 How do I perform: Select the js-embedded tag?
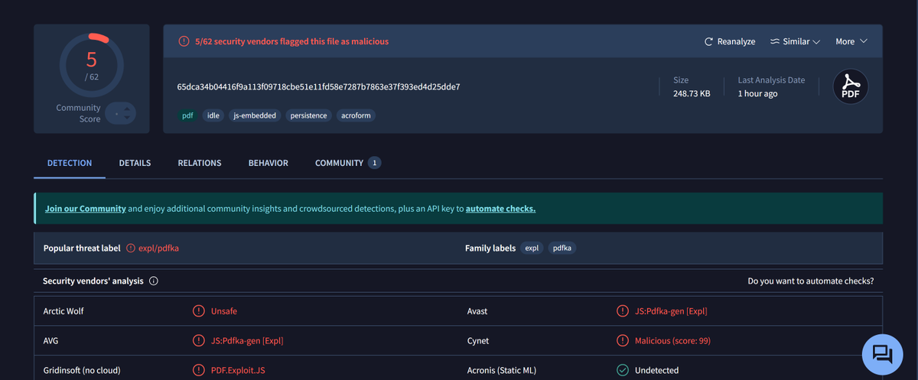tap(255, 115)
